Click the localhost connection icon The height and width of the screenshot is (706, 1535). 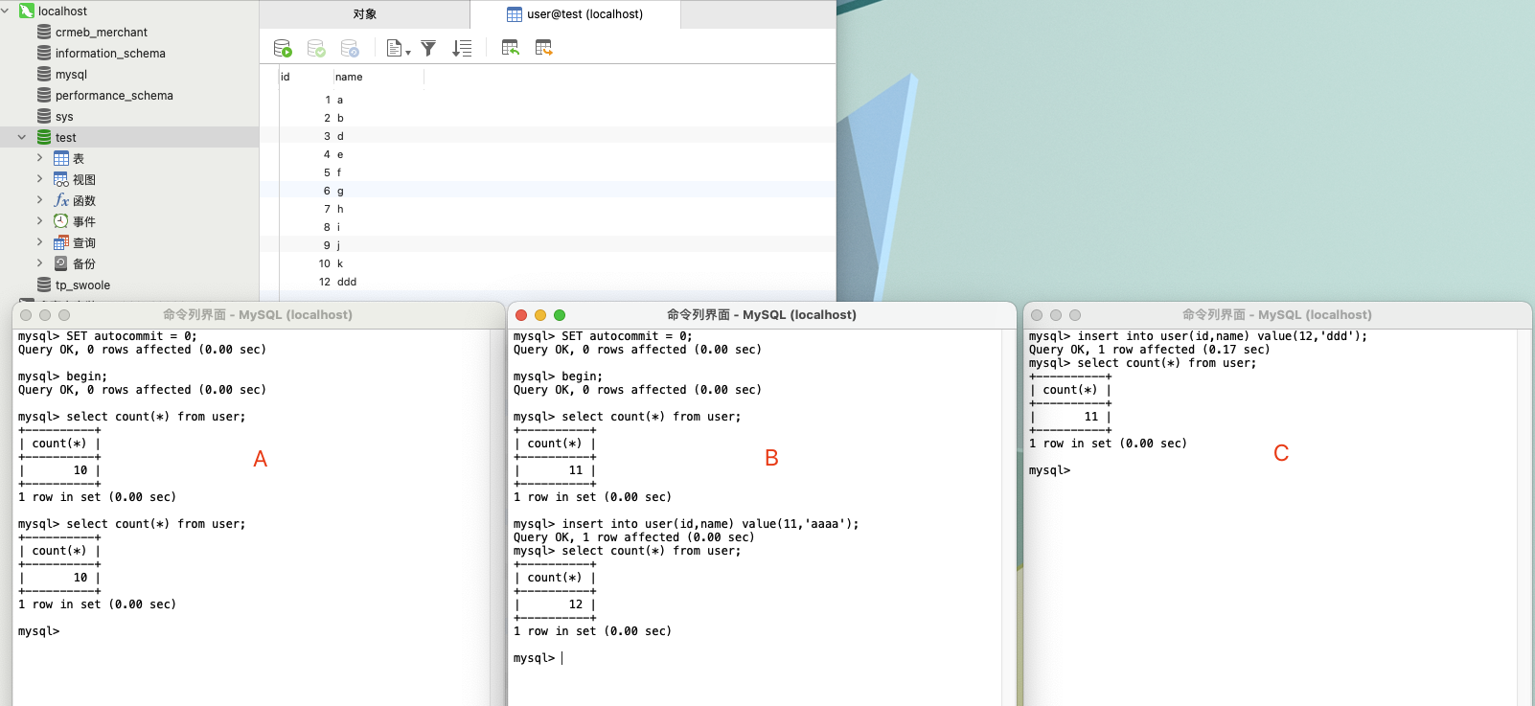[27, 11]
